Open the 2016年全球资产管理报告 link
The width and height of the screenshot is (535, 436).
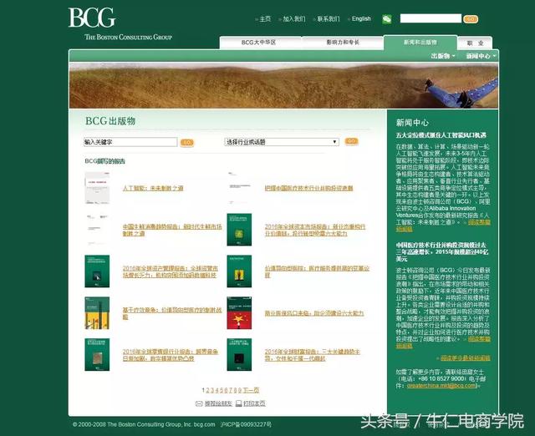coord(171,271)
